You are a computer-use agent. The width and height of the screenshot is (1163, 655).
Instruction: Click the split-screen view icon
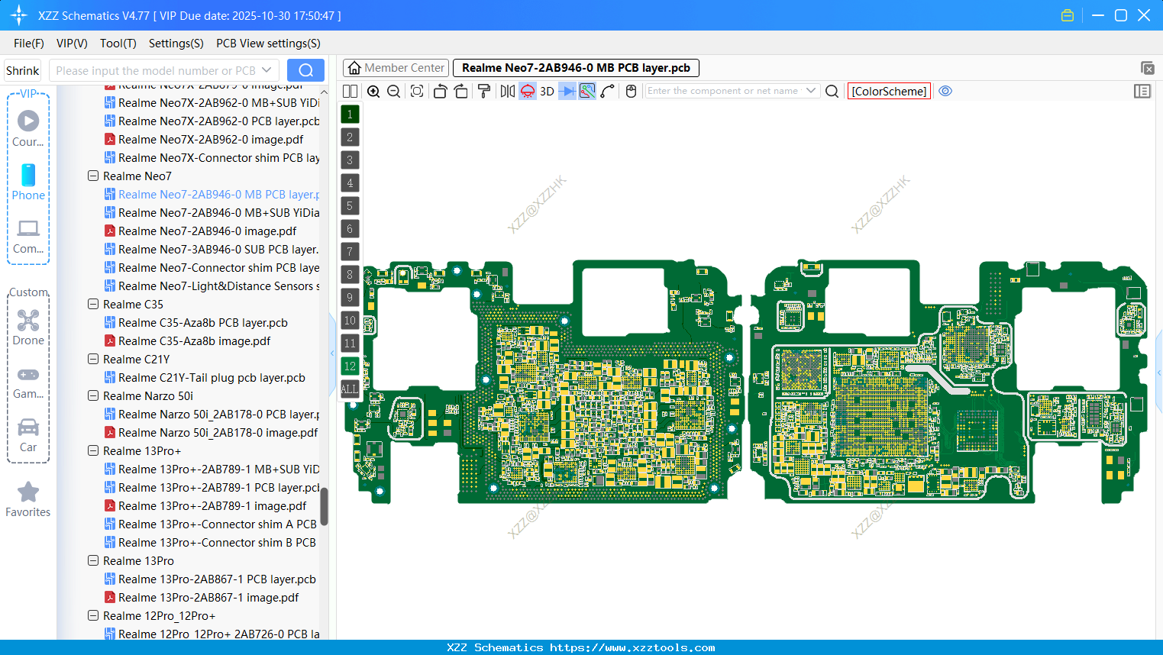350,91
